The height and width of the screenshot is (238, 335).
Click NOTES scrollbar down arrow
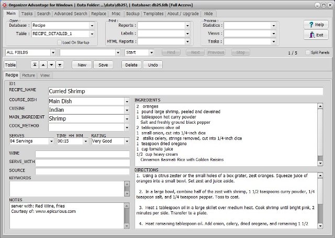(x=127, y=226)
